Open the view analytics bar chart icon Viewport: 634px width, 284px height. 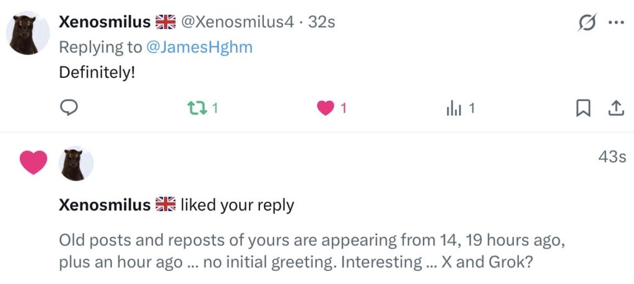point(453,108)
